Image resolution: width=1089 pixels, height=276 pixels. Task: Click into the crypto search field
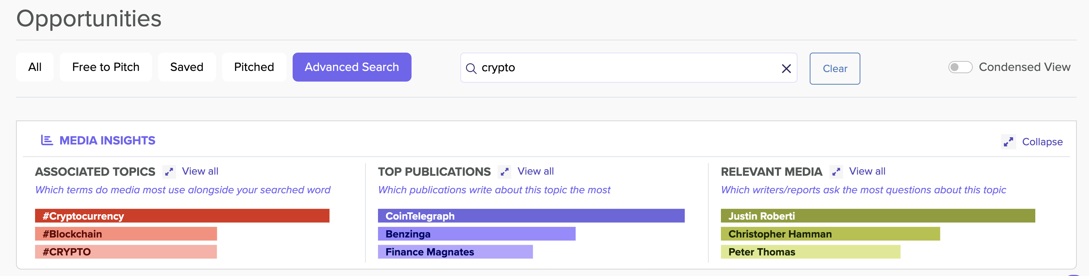626,68
